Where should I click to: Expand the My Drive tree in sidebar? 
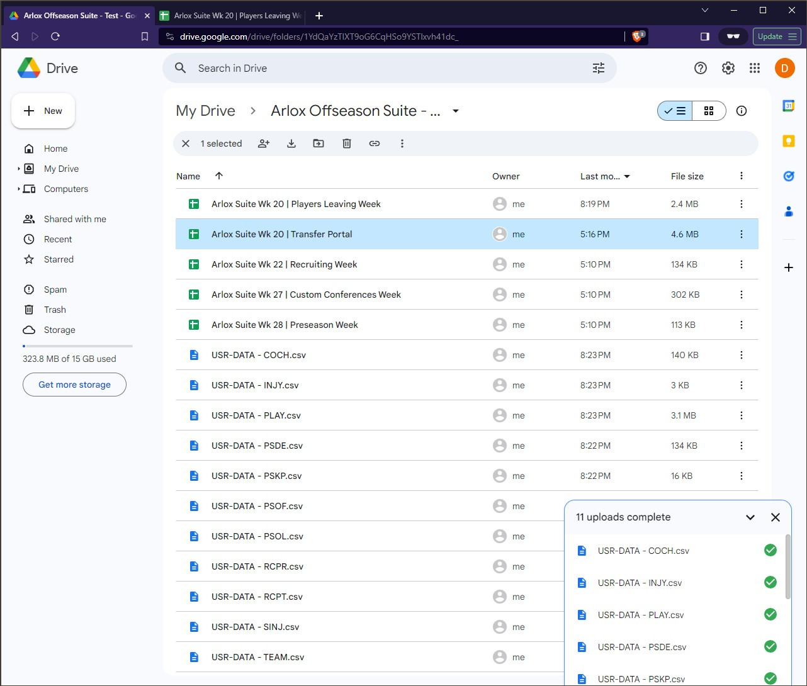(19, 169)
